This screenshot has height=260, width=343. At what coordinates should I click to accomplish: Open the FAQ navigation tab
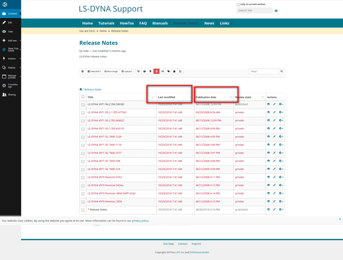[143, 23]
